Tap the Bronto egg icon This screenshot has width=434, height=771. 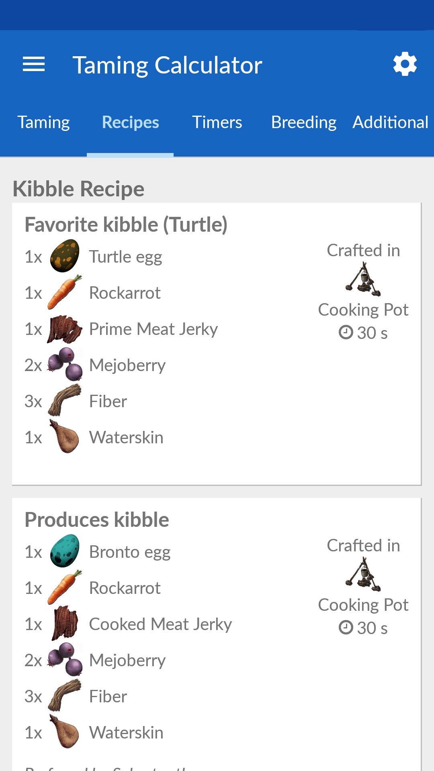click(65, 551)
